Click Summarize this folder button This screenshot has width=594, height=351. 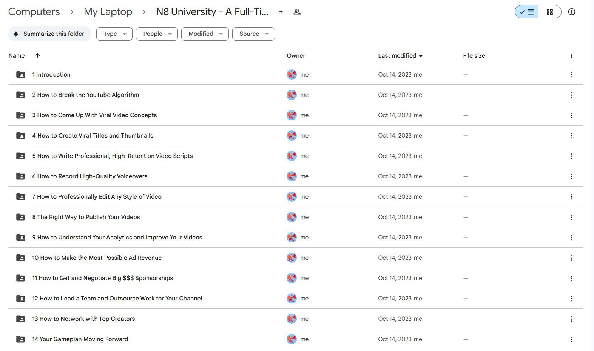(x=49, y=34)
